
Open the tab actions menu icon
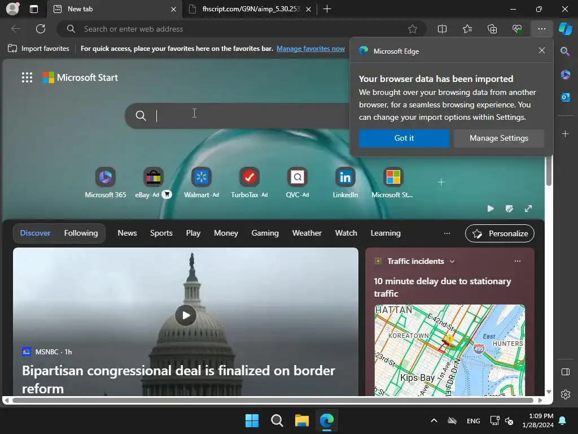34,9
